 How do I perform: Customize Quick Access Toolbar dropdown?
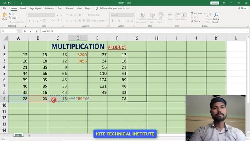[21, 3]
